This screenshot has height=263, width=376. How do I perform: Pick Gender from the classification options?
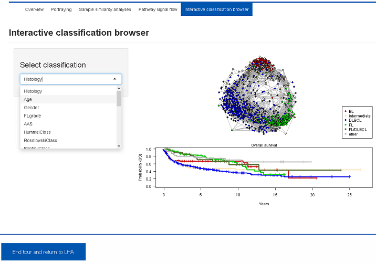32,108
